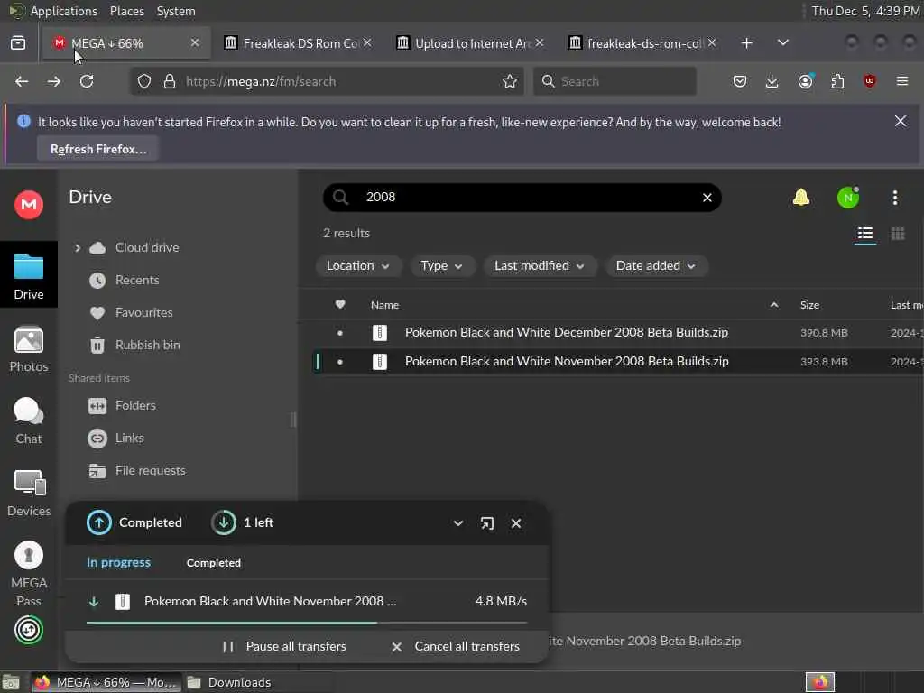
Task: Open the Places menu
Action: (126, 11)
